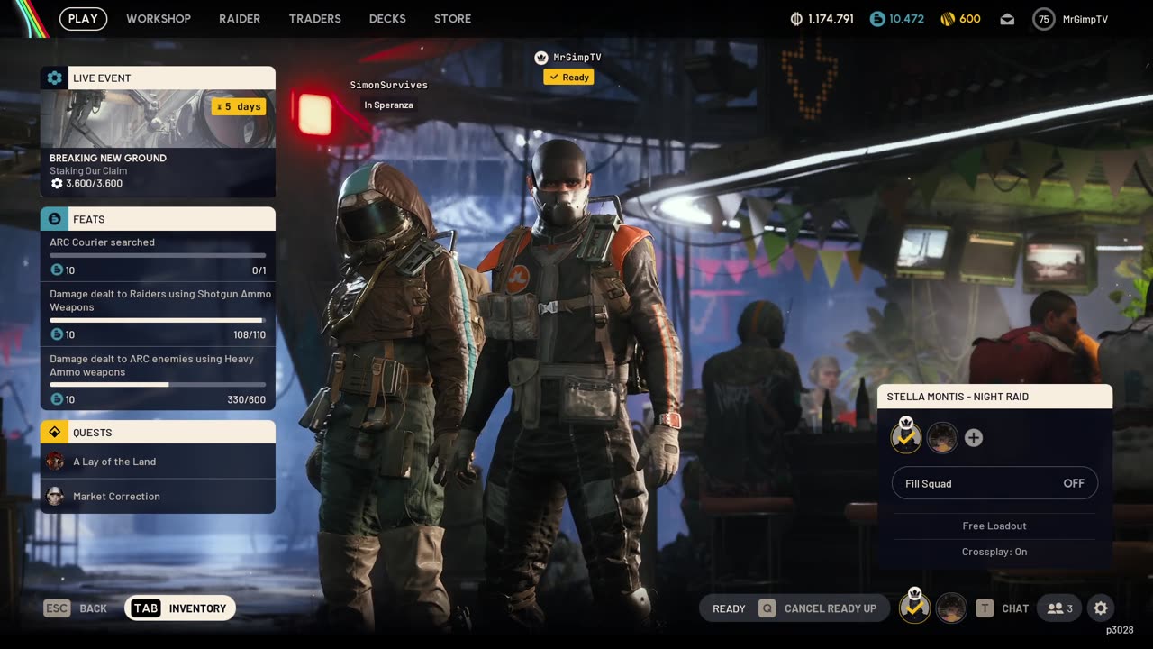This screenshot has height=649, width=1153.
Task: Open the Breaking New Ground event thumbnail
Action: (158, 118)
